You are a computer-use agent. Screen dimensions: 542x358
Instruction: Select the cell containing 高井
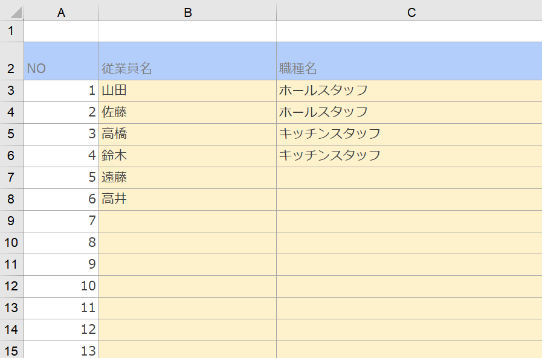coord(188,200)
